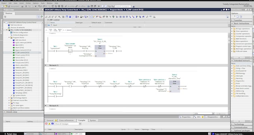The image size is (254, 135).
Task: Select Main [OB1] block in tree
Action: pos(19,45)
